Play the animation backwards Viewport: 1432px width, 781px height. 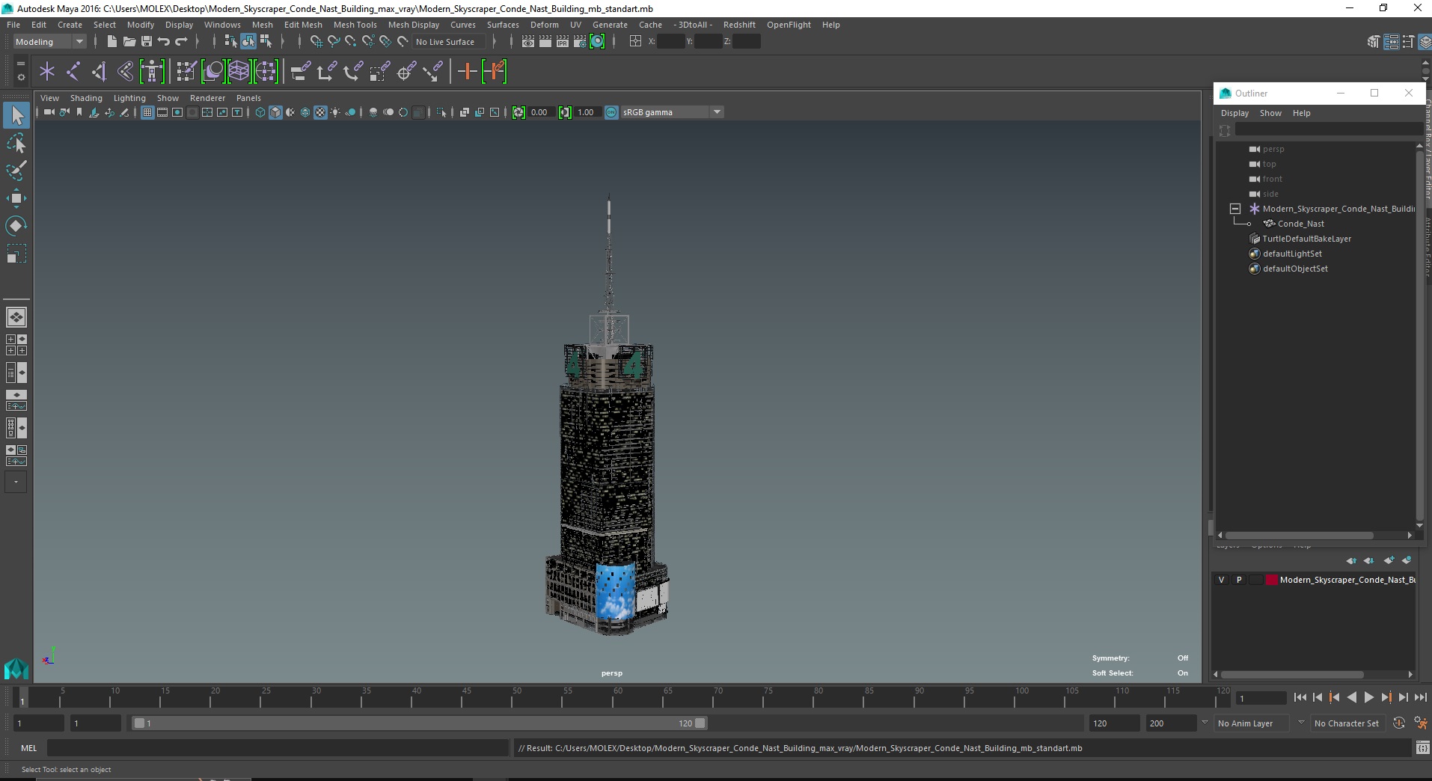tap(1351, 697)
